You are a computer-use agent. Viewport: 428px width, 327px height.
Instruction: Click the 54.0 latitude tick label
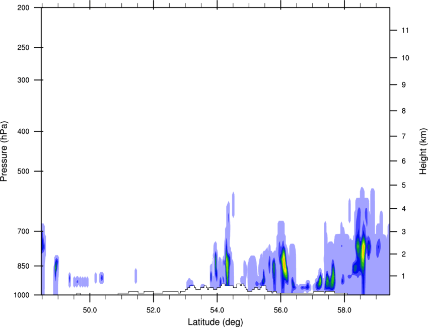[217, 310]
